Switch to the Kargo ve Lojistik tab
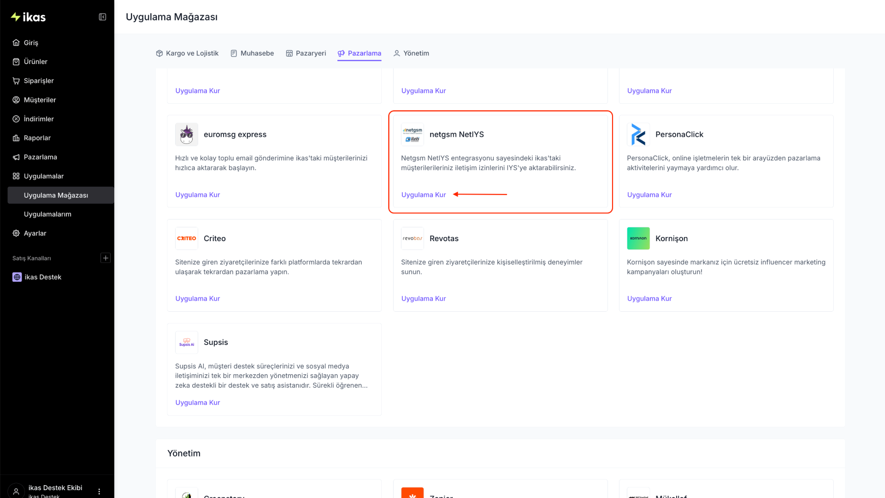The image size is (885, 498). (187, 53)
